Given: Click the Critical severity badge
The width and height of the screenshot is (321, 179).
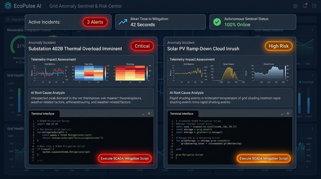Looking at the screenshot, I should tap(142, 46).
